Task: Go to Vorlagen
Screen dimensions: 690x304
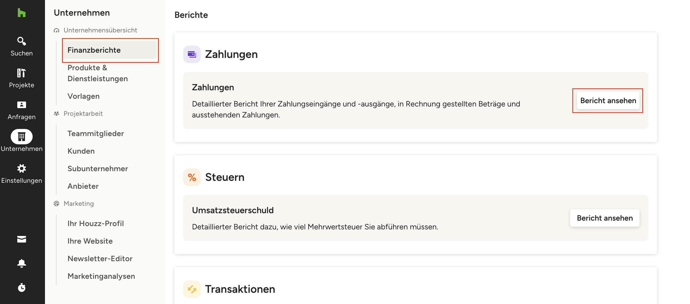Action: click(x=83, y=96)
